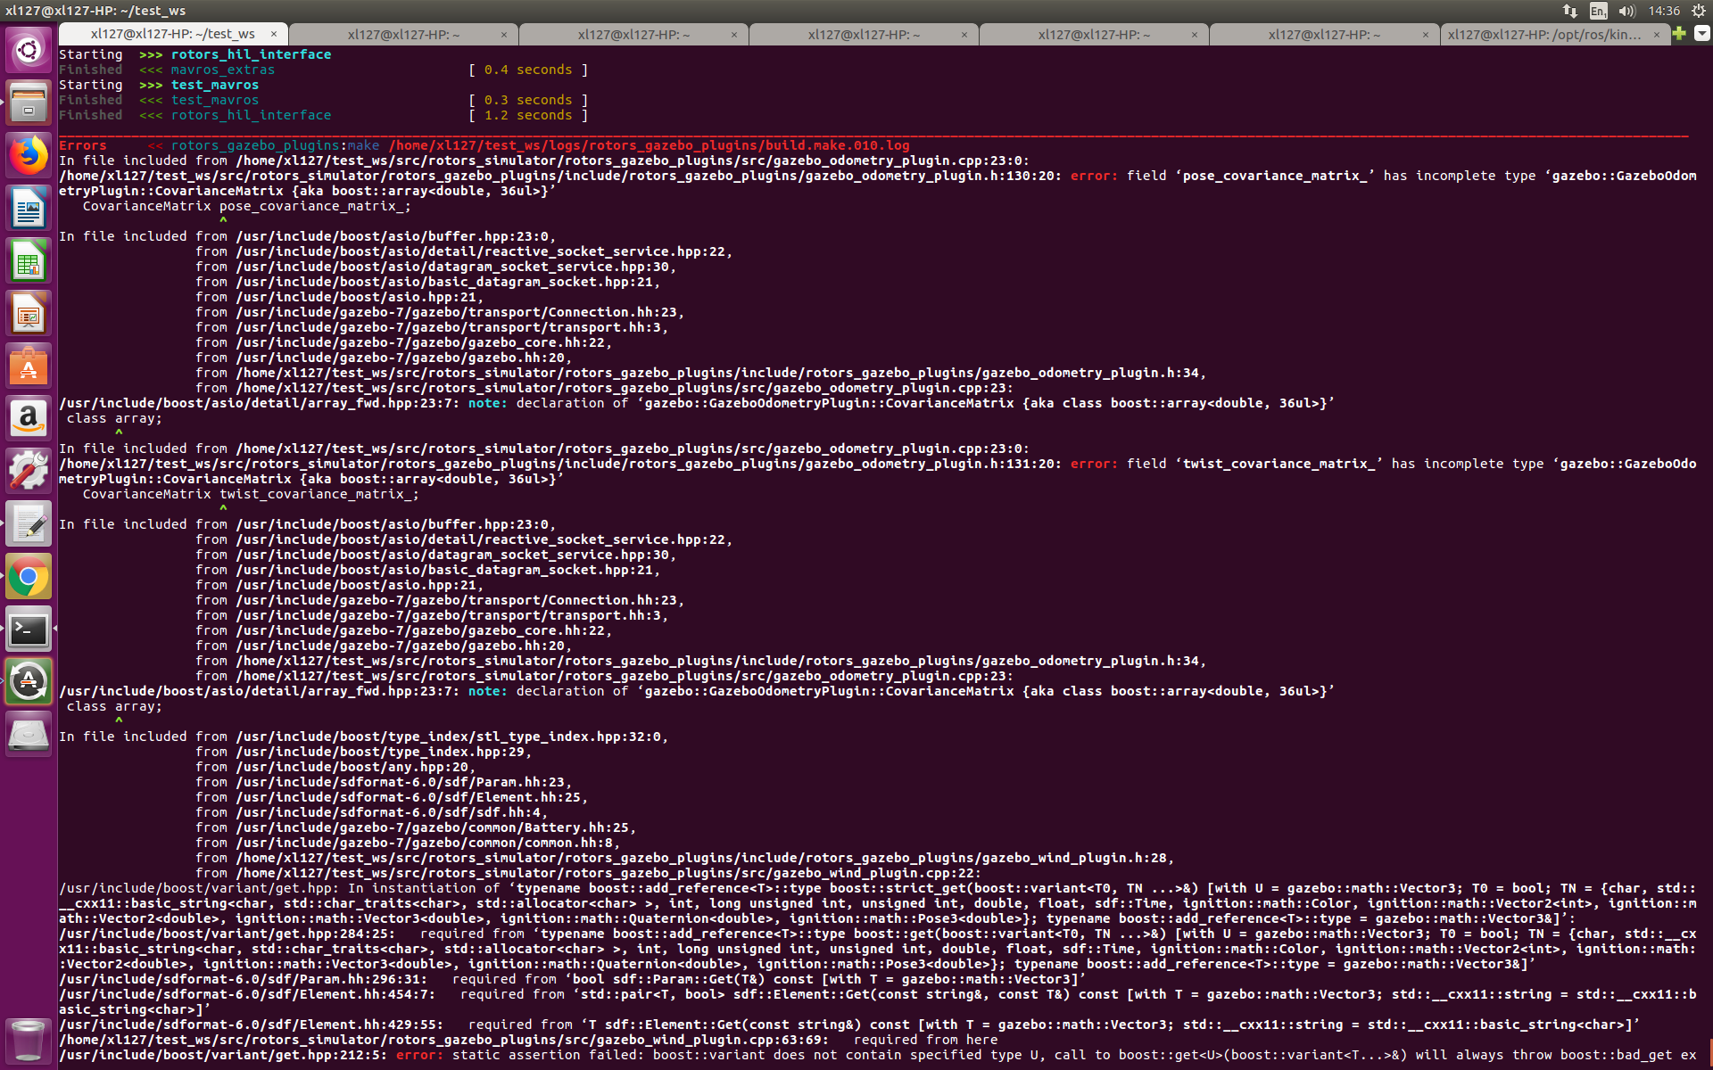Select the second xl127@xl127-HP terminal tab

[403, 34]
